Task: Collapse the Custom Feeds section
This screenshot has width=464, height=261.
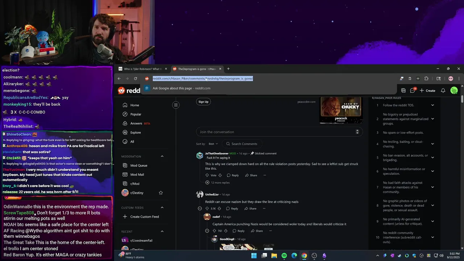Action: pyautogui.click(x=162, y=208)
